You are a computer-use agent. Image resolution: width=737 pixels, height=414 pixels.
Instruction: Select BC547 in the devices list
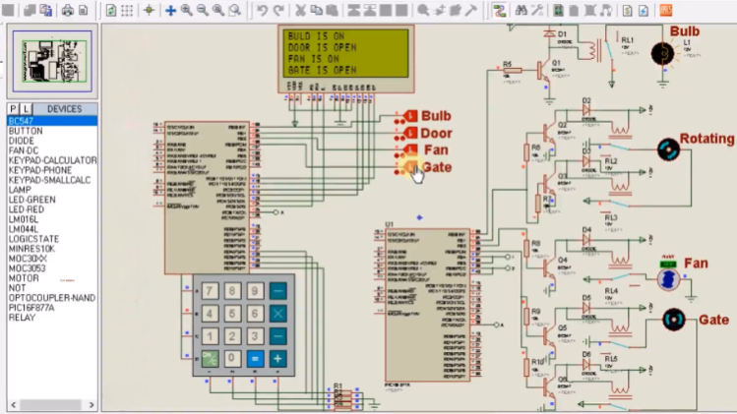coord(21,121)
